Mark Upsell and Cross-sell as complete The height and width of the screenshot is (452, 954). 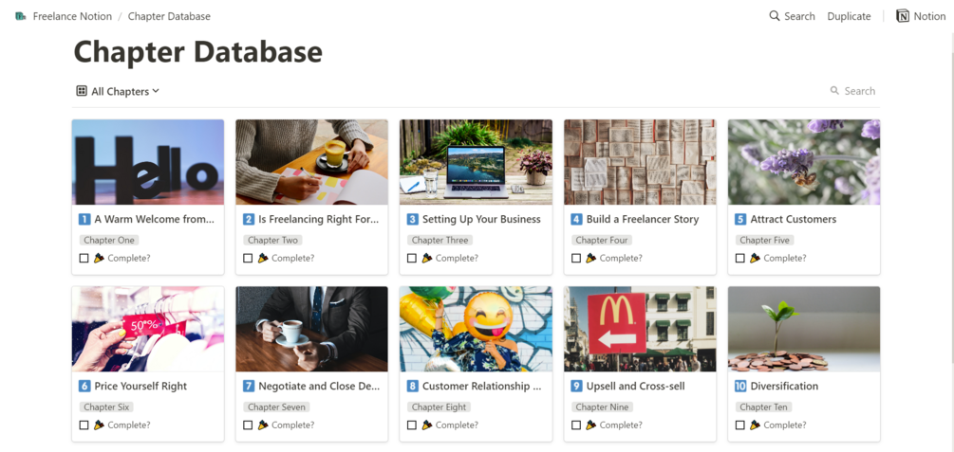(x=576, y=425)
